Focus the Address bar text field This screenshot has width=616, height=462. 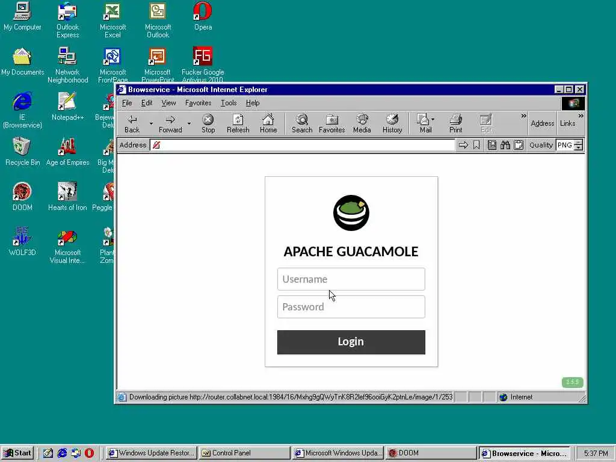pos(302,145)
